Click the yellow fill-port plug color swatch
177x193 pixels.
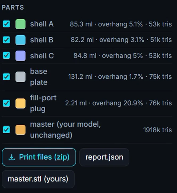tap(21, 103)
